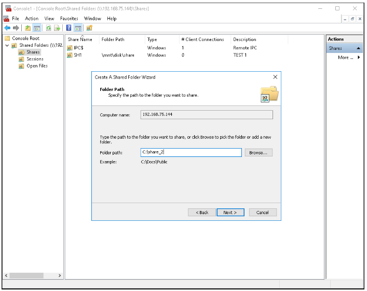367x291 pixels.
Task: Click More in the Actions pane
Action: coord(346,58)
